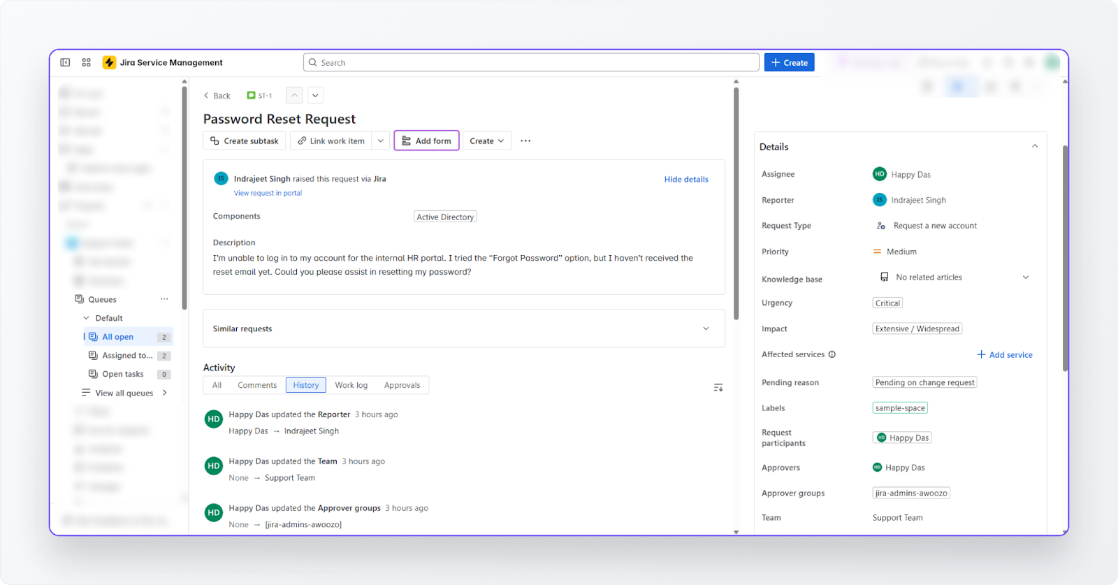1118x585 pixels.
Task: Click the sample-space label
Action: click(900, 408)
